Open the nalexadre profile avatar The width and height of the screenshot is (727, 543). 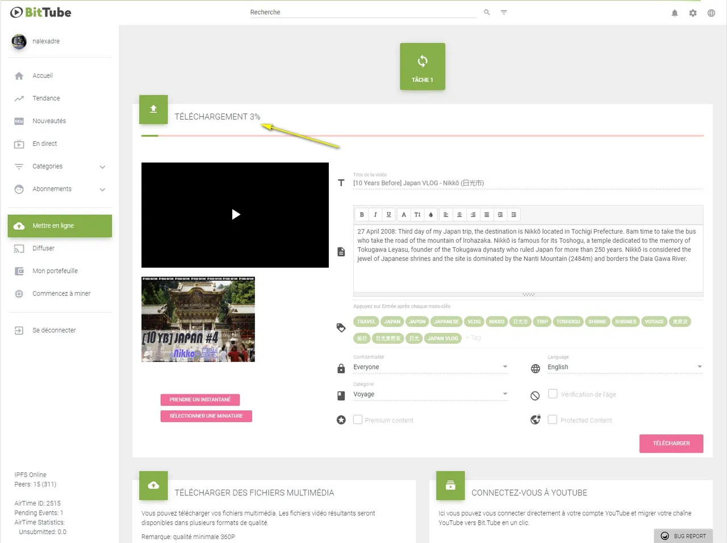[19, 41]
